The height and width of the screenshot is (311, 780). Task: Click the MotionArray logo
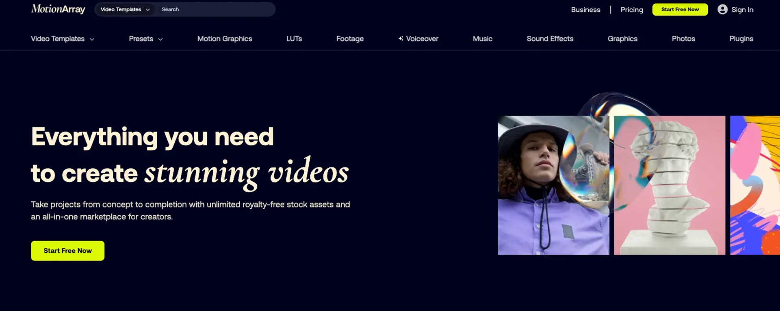pos(58,9)
